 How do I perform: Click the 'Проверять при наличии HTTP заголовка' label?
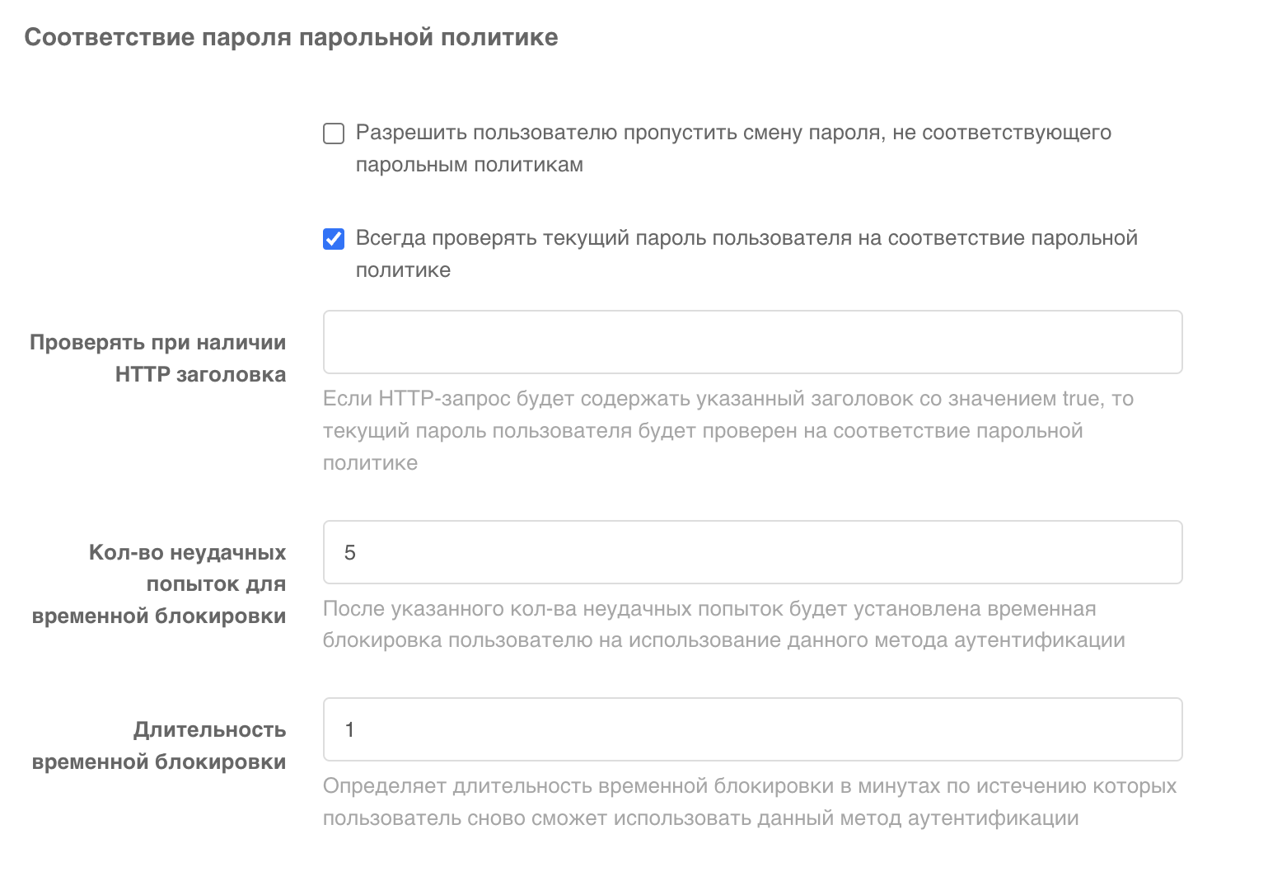tap(158, 358)
